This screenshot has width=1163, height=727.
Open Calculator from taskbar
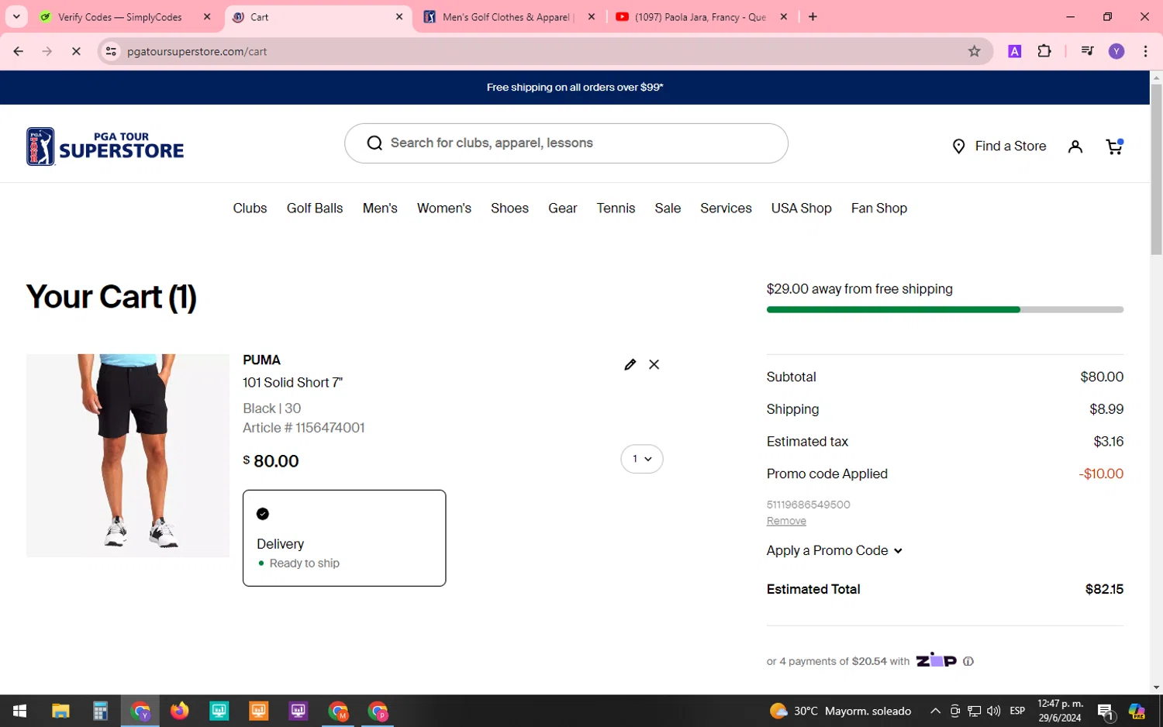point(100,711)
